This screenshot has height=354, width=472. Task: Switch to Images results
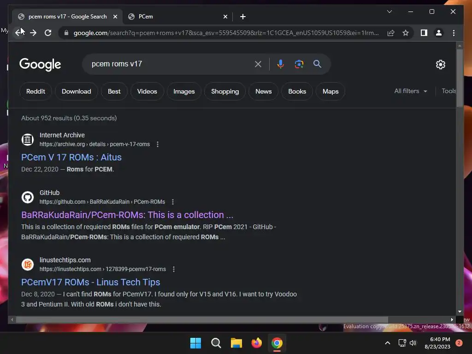click(x=184, y=91)
